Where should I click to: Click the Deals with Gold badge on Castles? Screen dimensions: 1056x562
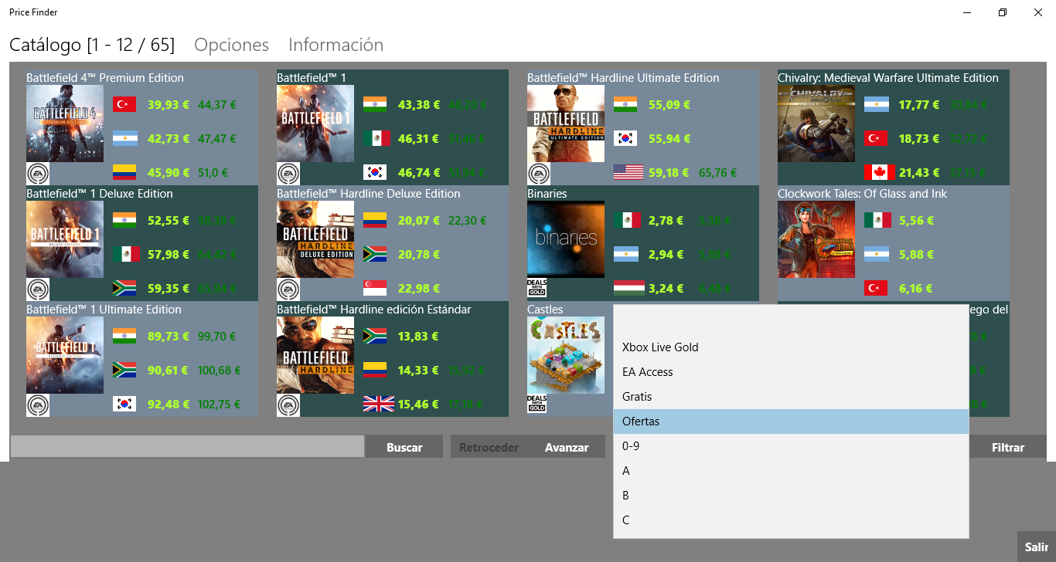click(537, 404)
